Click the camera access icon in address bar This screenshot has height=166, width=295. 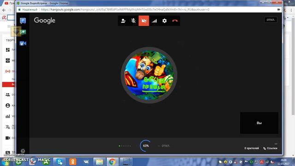(278, 9)
